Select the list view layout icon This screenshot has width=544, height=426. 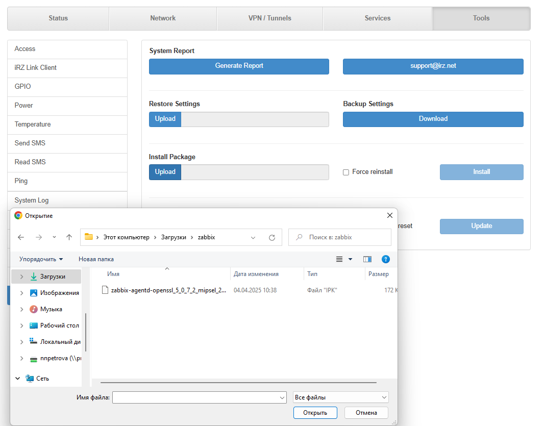pyautogui.click(x=339, y=259)
